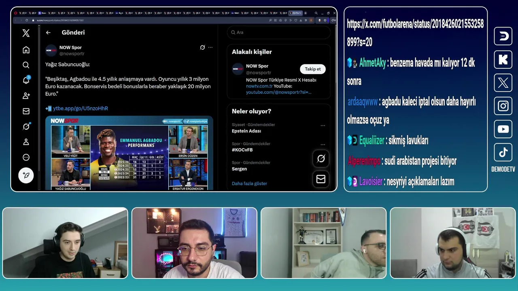Open more options for #KOCvFB trend
Screen dimensions: 518x291
[323, 144]
